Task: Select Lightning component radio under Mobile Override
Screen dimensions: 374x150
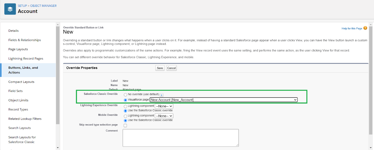Action: (x=125, y=116)
